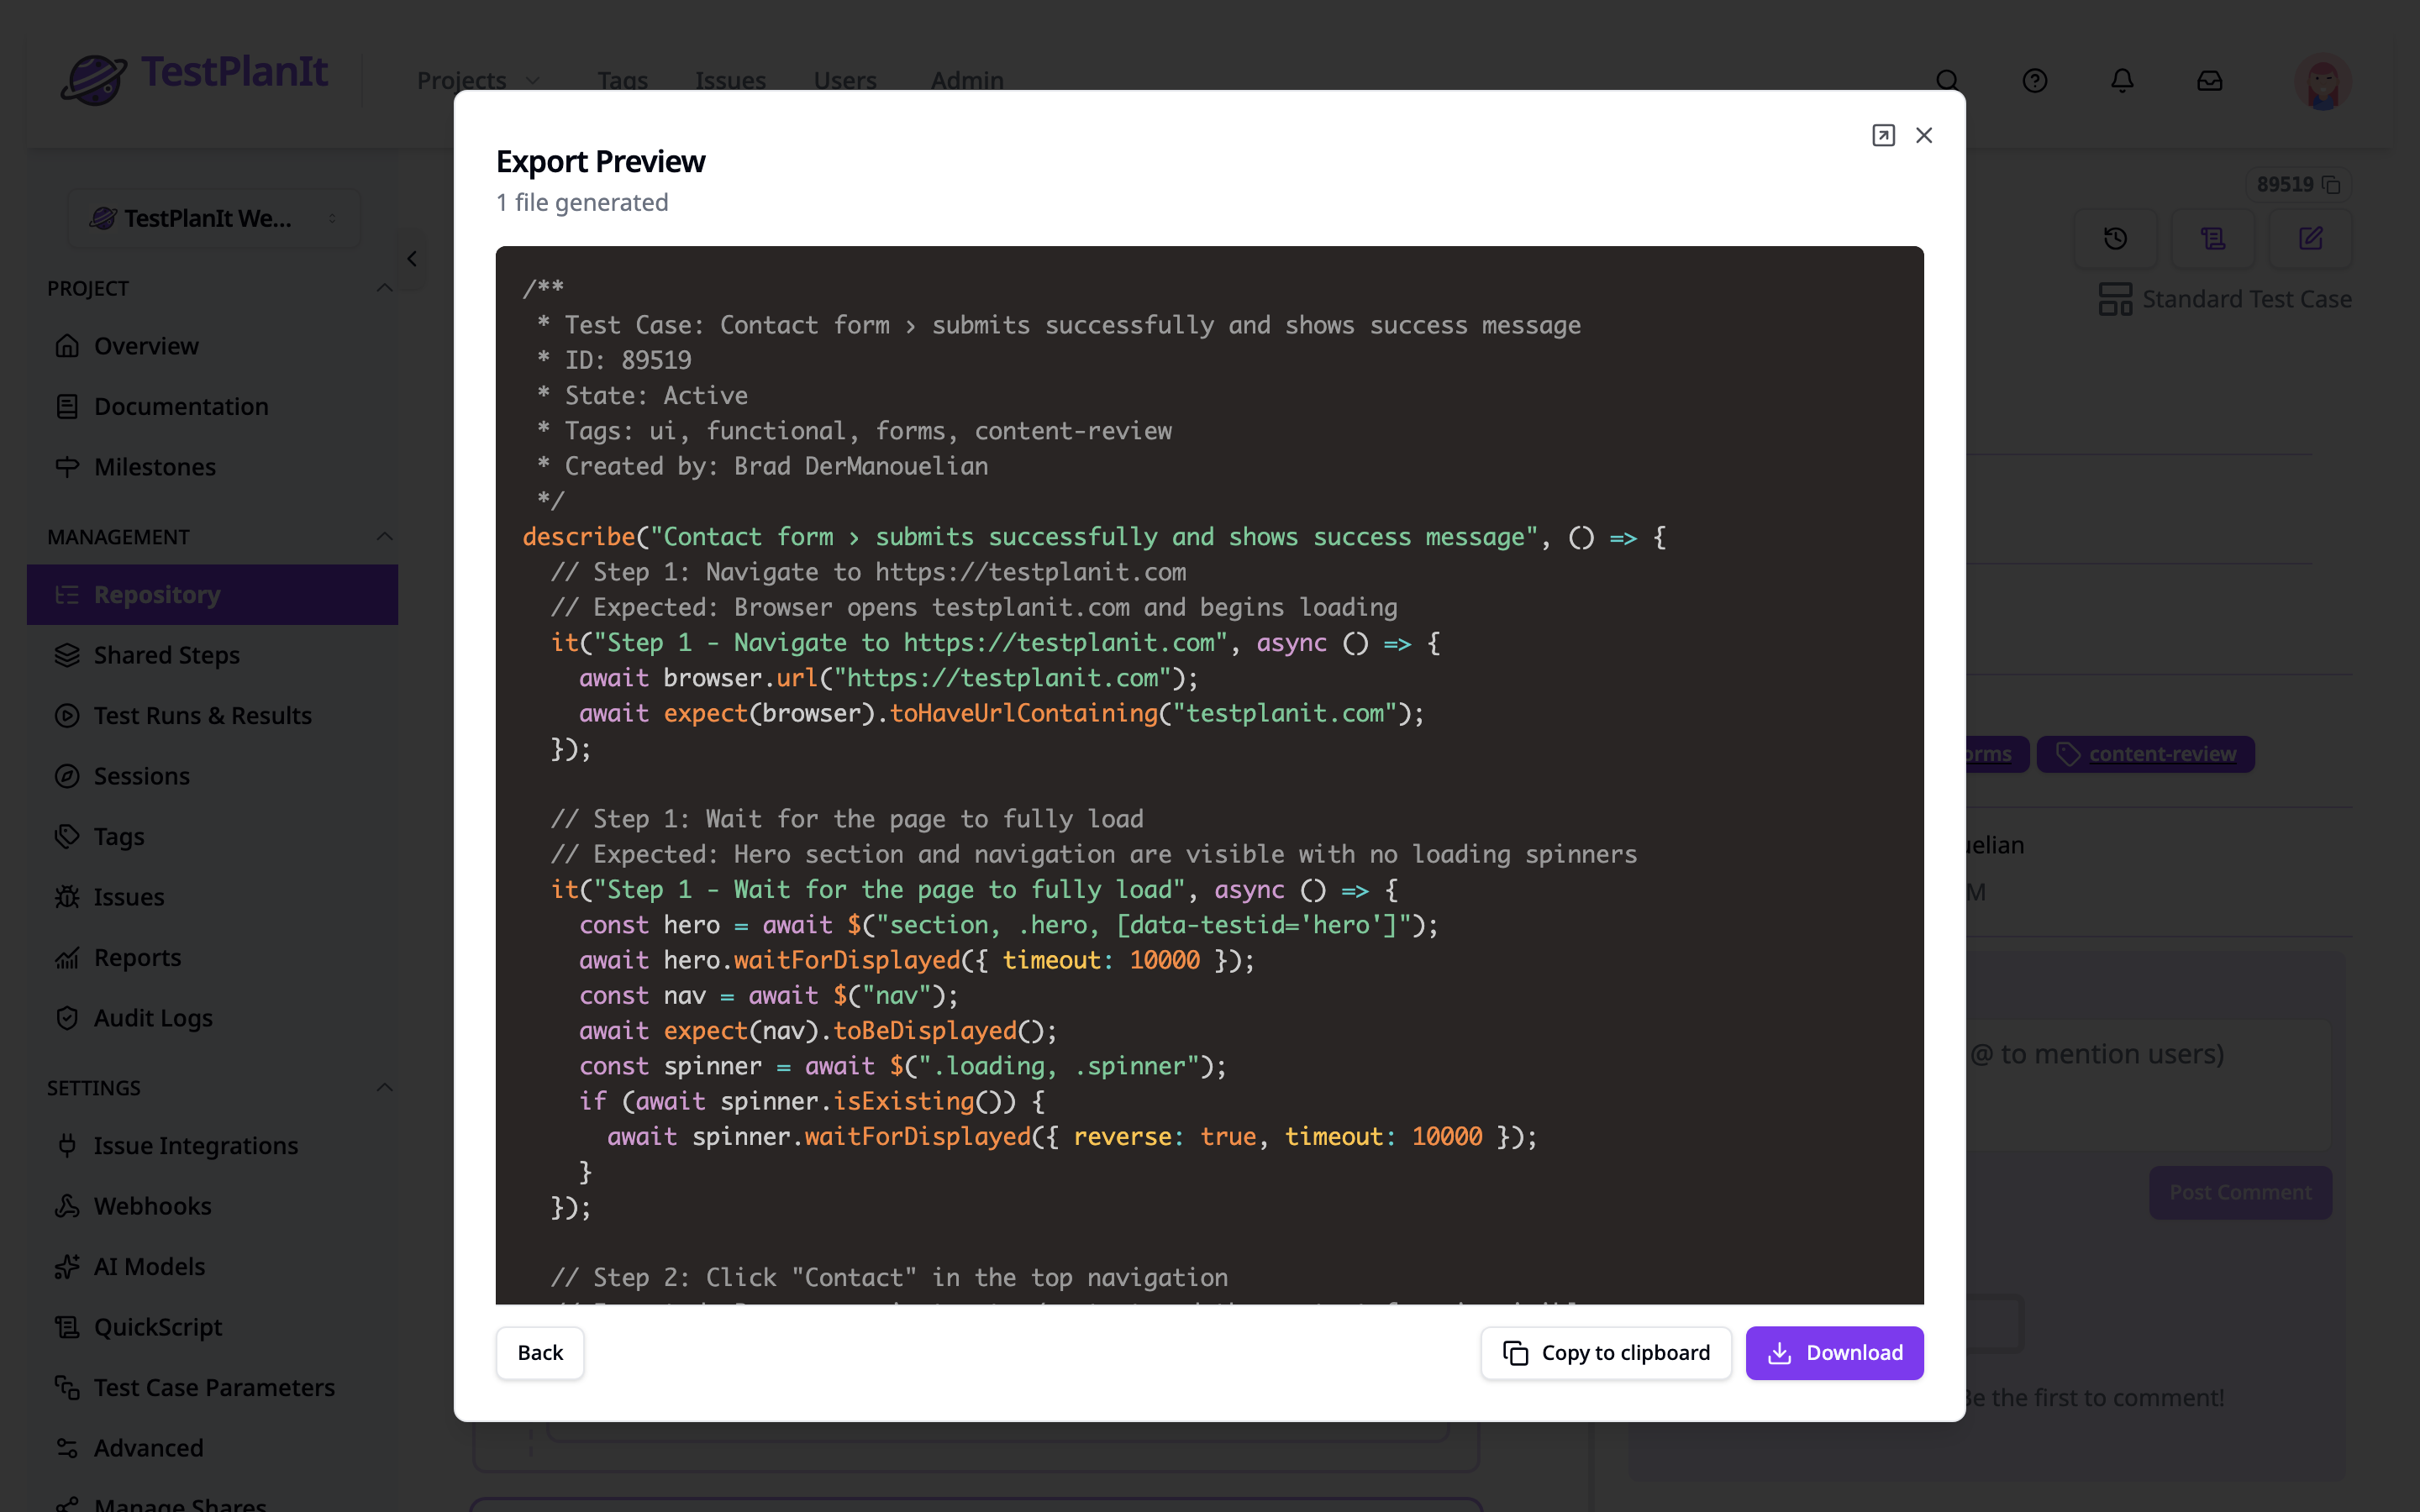Click the TestPlanIt brand name
2420x1512 pixels.
[234, 71]
